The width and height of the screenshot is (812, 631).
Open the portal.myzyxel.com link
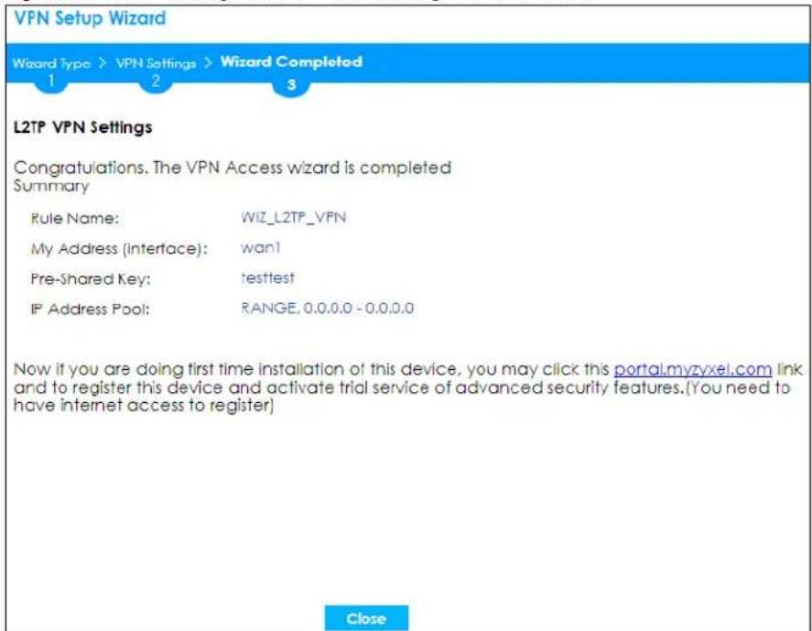pyautogui.click(x=692, y=369)
